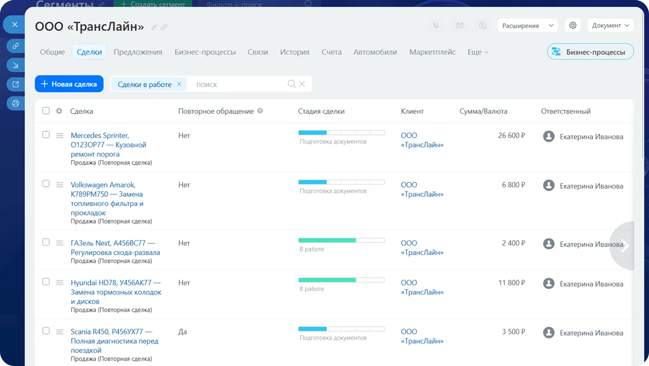Send email via the envelope icon
Image resolution: width=649 pixels, height=366 pixels.
(x=459, y=26)
